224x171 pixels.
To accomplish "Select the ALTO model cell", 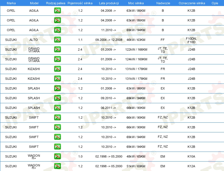I will [x=34, y=40].
